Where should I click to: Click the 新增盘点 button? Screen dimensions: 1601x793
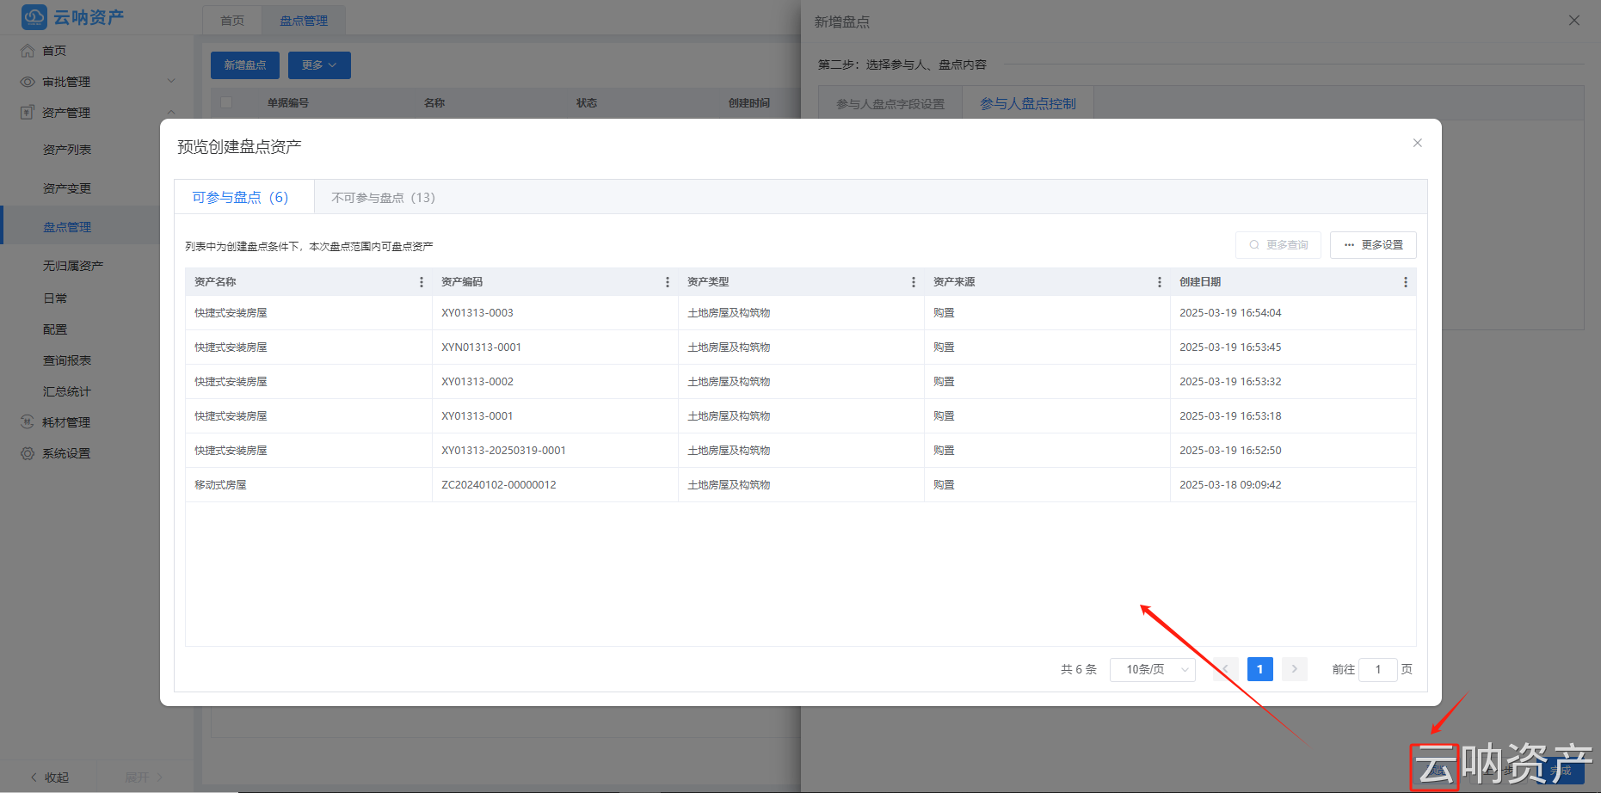pos(245,65)
